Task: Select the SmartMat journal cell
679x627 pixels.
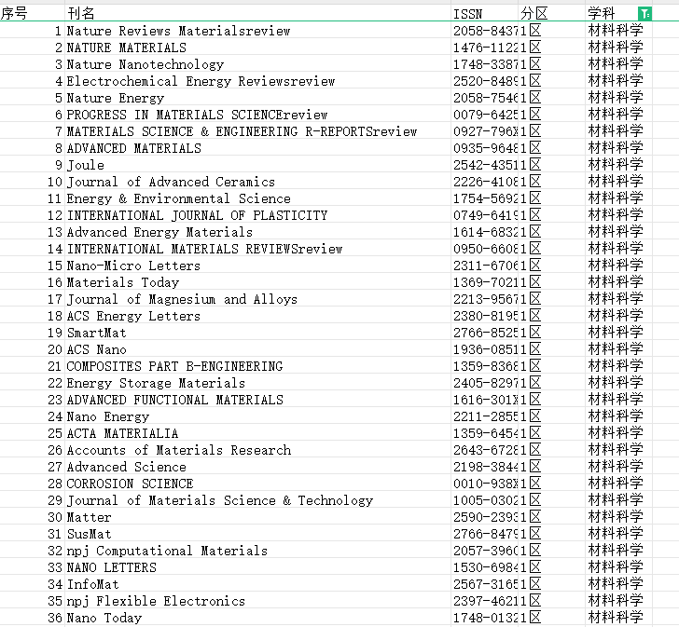Action: pos(257,333)
